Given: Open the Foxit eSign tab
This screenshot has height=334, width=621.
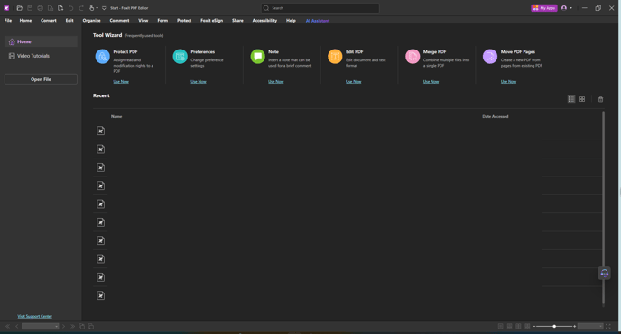Looking at the screenshot, I should coord(211,20).
